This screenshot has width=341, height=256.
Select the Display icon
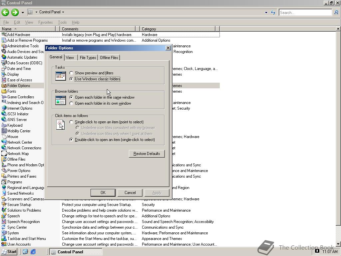(x=4, y=74)
